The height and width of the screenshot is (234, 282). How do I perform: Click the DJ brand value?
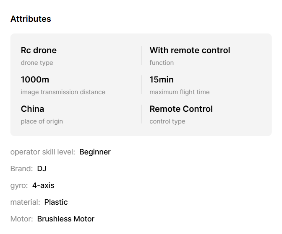pyautogui.click(x=42, y=169)
